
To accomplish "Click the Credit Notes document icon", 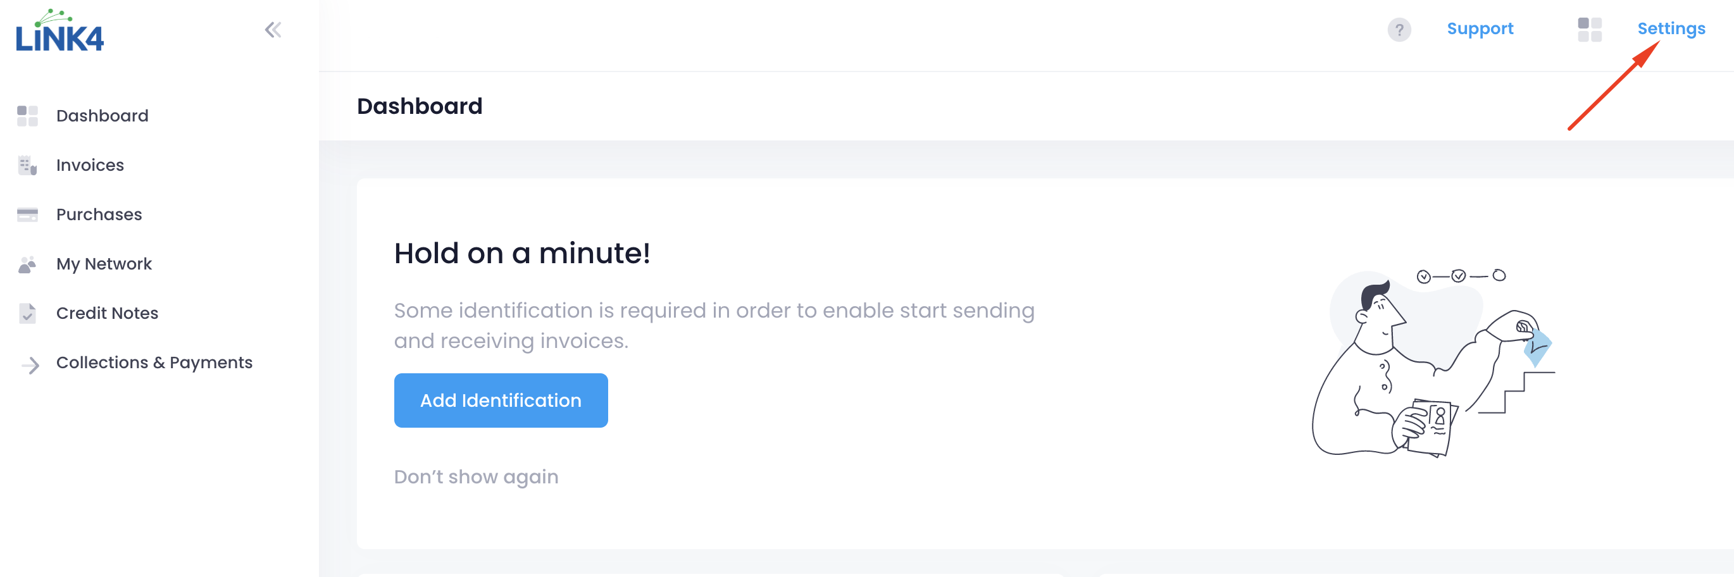I will pyautogui.click(x=28, y=313).
